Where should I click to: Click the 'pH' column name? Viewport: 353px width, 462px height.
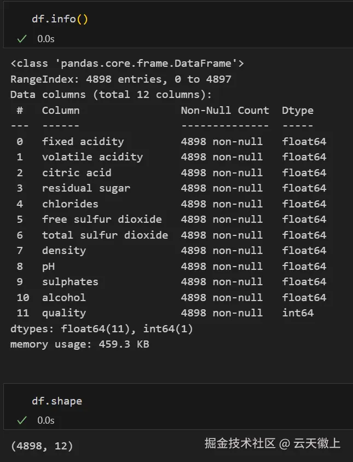pos(48,267)
